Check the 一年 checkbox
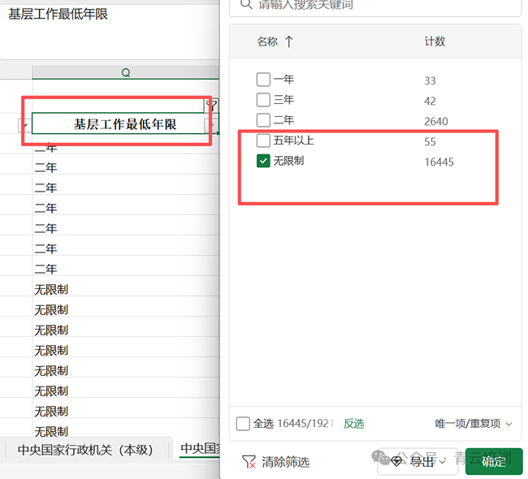Screen dimensions: 528x479 263,80
